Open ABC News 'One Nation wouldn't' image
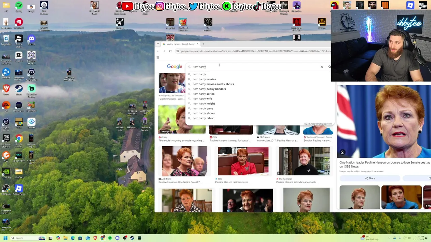The image size is (431, 242). [x=185, y=161]
